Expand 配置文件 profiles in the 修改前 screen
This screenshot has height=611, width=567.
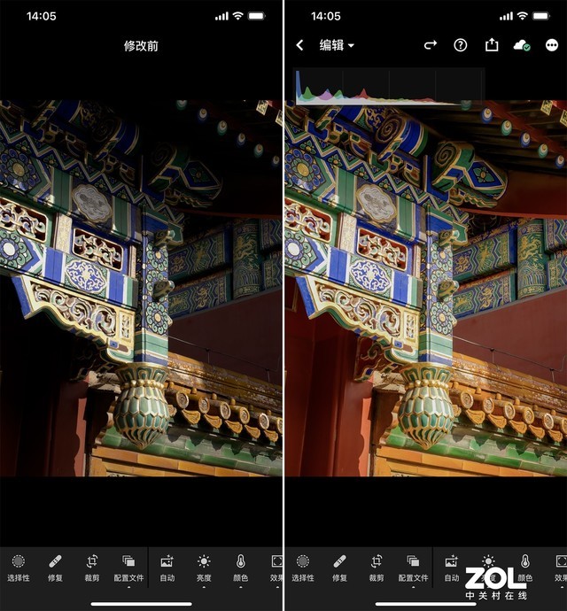click(x=128, y=567)
